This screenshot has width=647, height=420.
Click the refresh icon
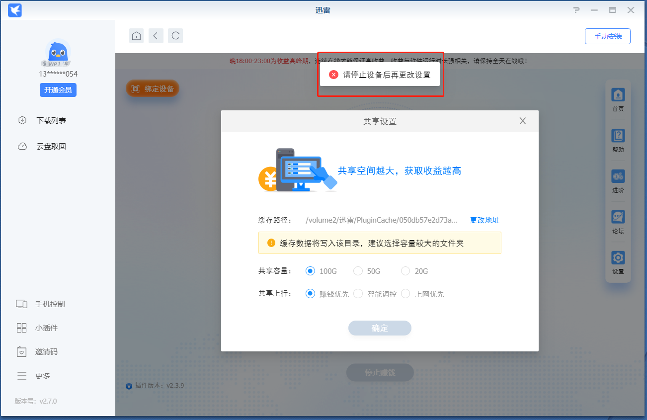pyautogui.click(x=175, y=35)
